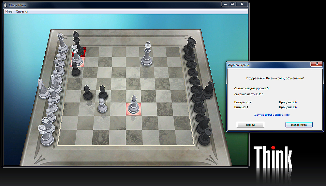This screenshot has height=186, width=326.
Task: Select the white bishop on the highlighted square
Action: point(133,105)
